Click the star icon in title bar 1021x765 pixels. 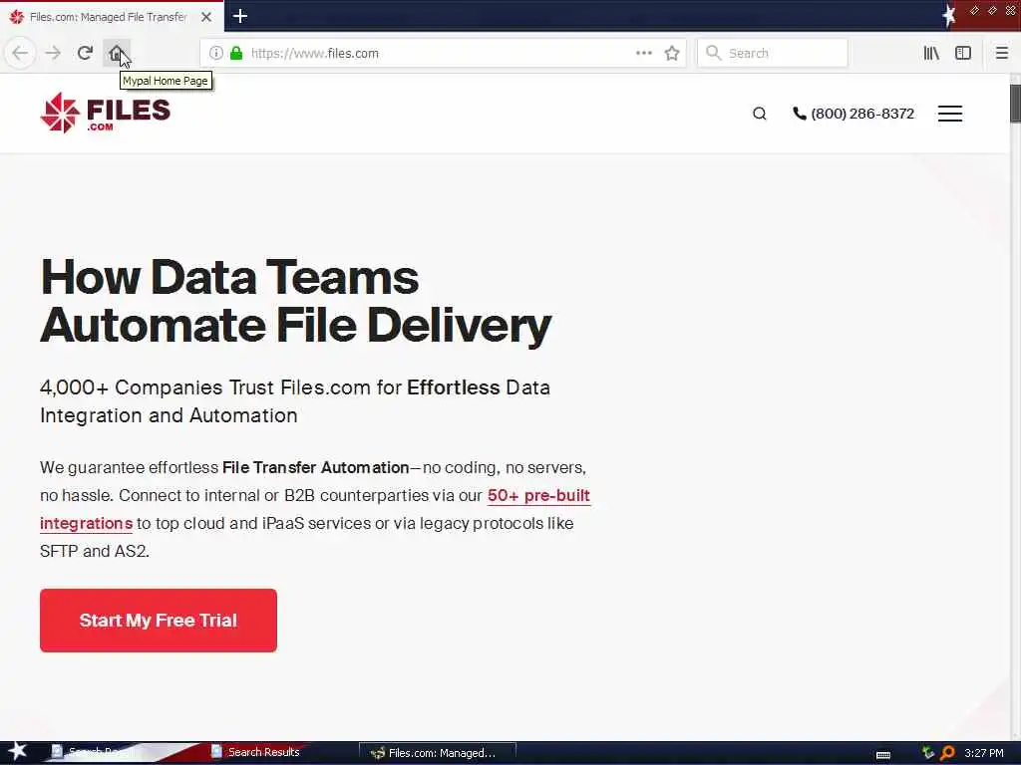(949, 15)
